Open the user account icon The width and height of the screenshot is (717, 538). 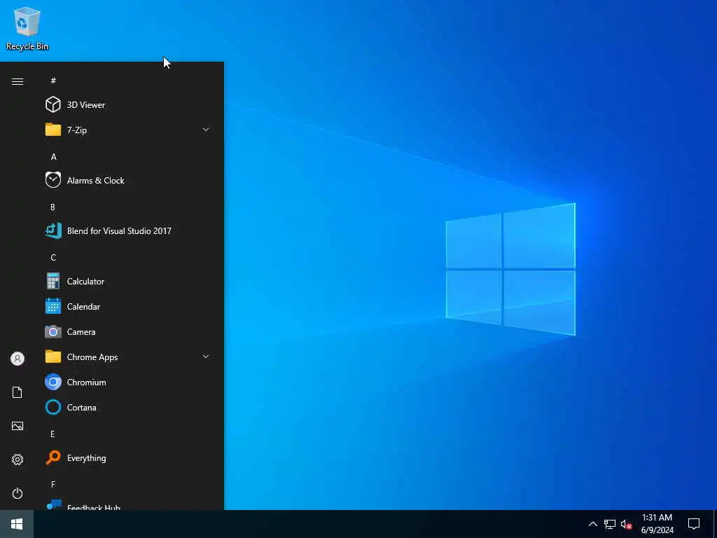click(18, 359)
